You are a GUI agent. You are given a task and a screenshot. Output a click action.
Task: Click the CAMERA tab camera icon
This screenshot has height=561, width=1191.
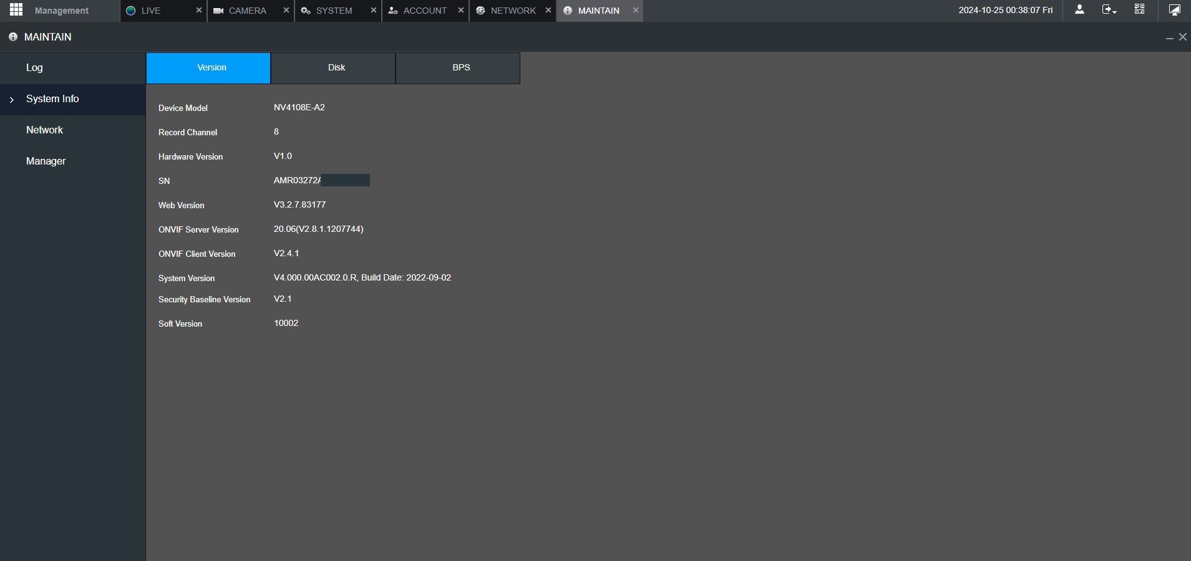tap(218, 11)
